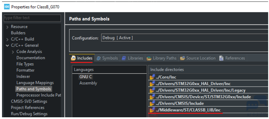The height and width of the screenshot is (119, 269).
Task: Switch to the Symbols tab
Action: (x=107, y=58)
